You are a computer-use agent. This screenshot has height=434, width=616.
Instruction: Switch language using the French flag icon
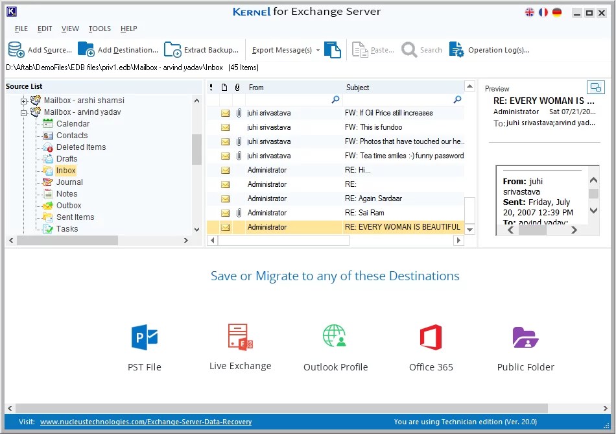(x=543, y=12)
